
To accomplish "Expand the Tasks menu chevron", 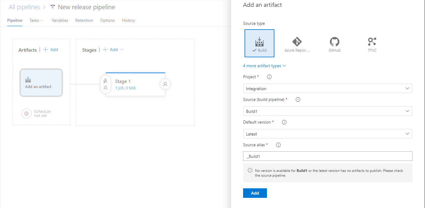I will (x=41, y=20).
